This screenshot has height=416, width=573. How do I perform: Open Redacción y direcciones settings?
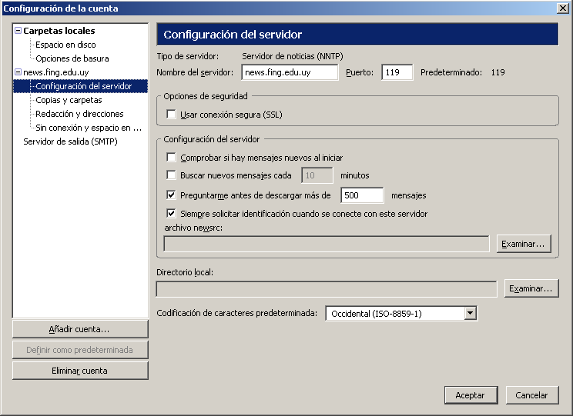tap(79, 114)
